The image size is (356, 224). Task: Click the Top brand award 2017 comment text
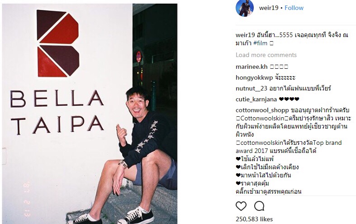pyautogui.click(x=288, y=147)
